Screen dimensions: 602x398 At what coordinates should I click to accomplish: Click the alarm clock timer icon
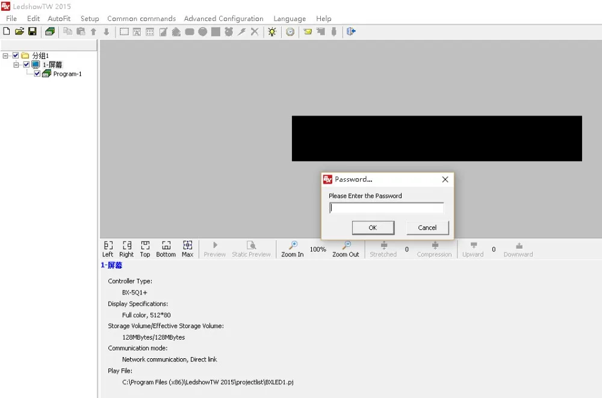229,31
